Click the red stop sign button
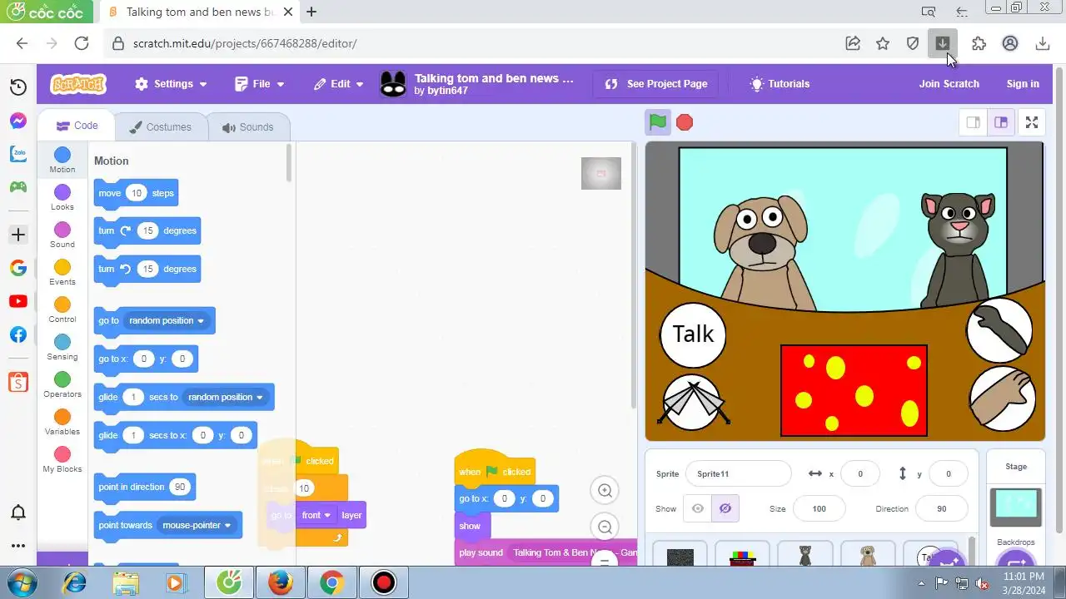Screen dimensions: 1066x599 coord(685,122)
